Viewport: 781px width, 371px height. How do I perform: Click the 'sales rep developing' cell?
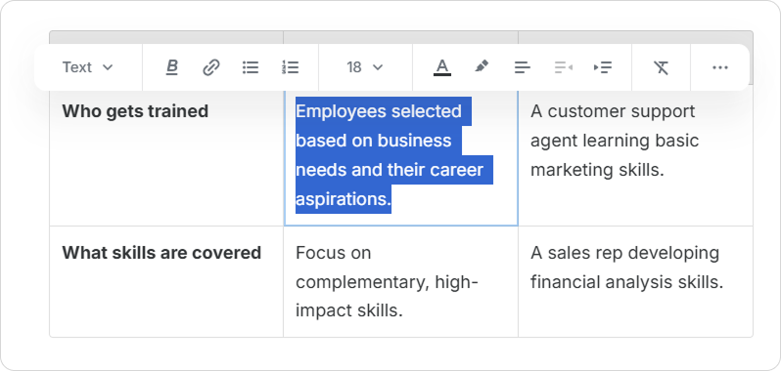[635, 281]
